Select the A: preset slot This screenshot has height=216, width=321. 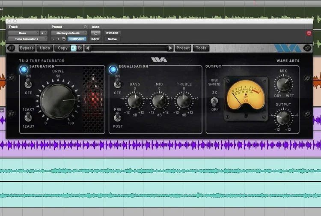[74, 48]
